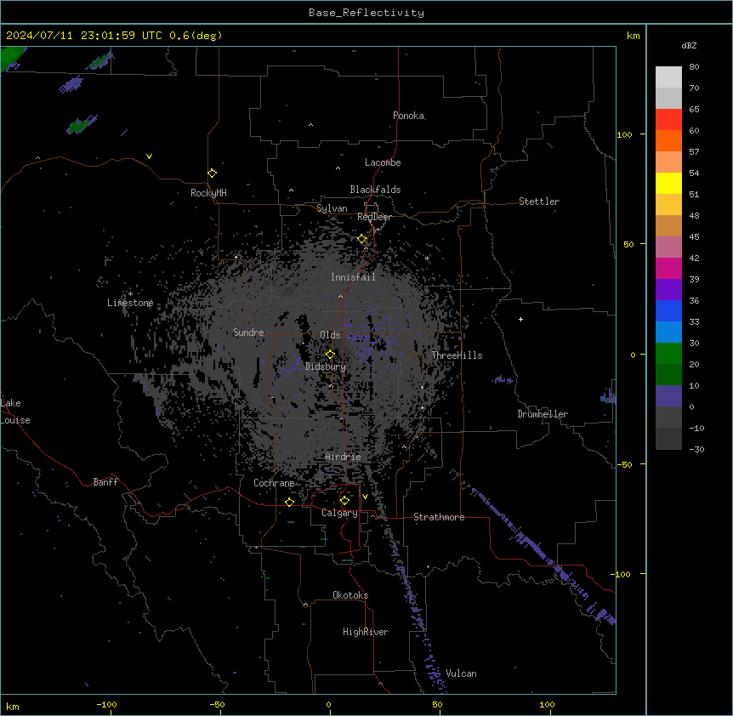Image resolution: width=733 pixels, height=716 pixels.
Task: Select the Vulcan town label
Action: tap(462, 673)
